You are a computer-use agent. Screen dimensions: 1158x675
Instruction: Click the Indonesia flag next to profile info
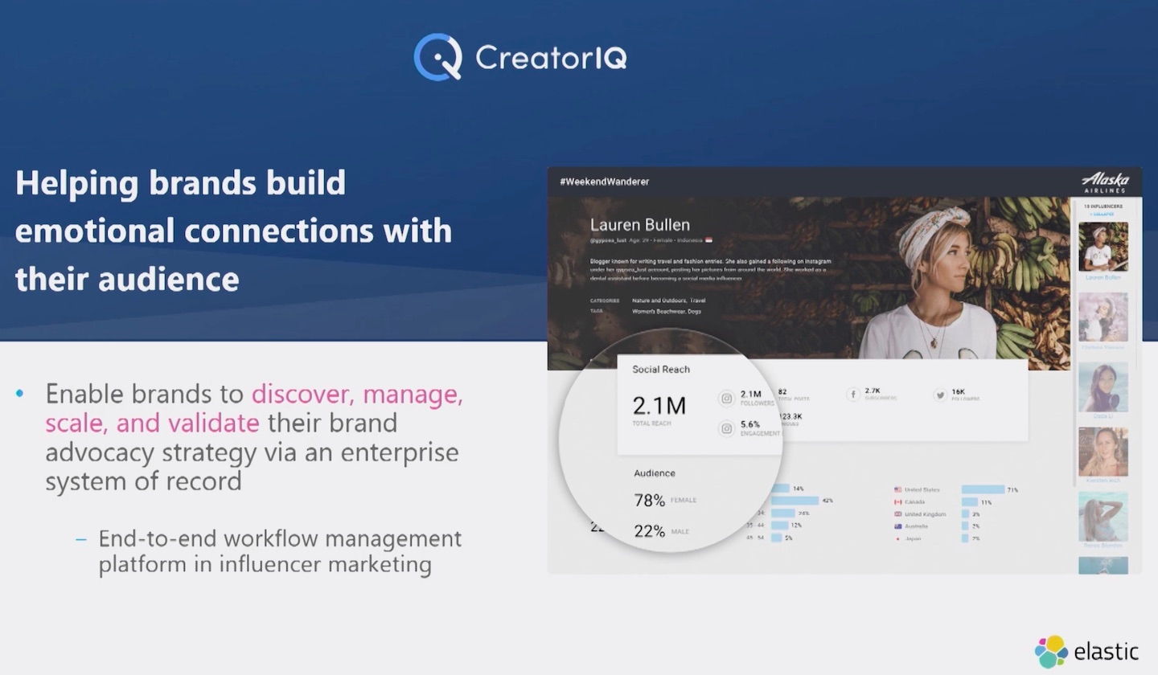click(708, 239)
